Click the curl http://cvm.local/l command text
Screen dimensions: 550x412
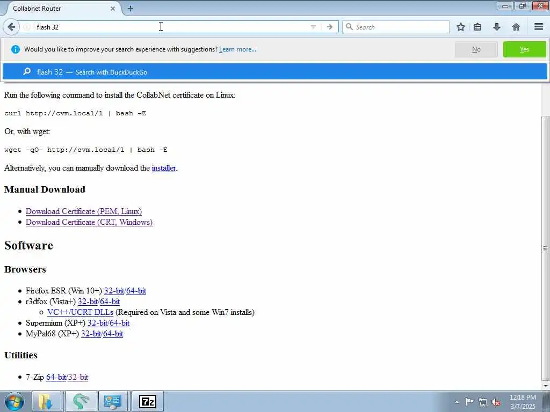point(75,113)
